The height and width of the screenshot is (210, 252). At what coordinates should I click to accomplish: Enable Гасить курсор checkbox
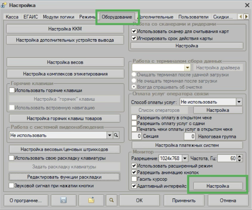coord(134,179)
